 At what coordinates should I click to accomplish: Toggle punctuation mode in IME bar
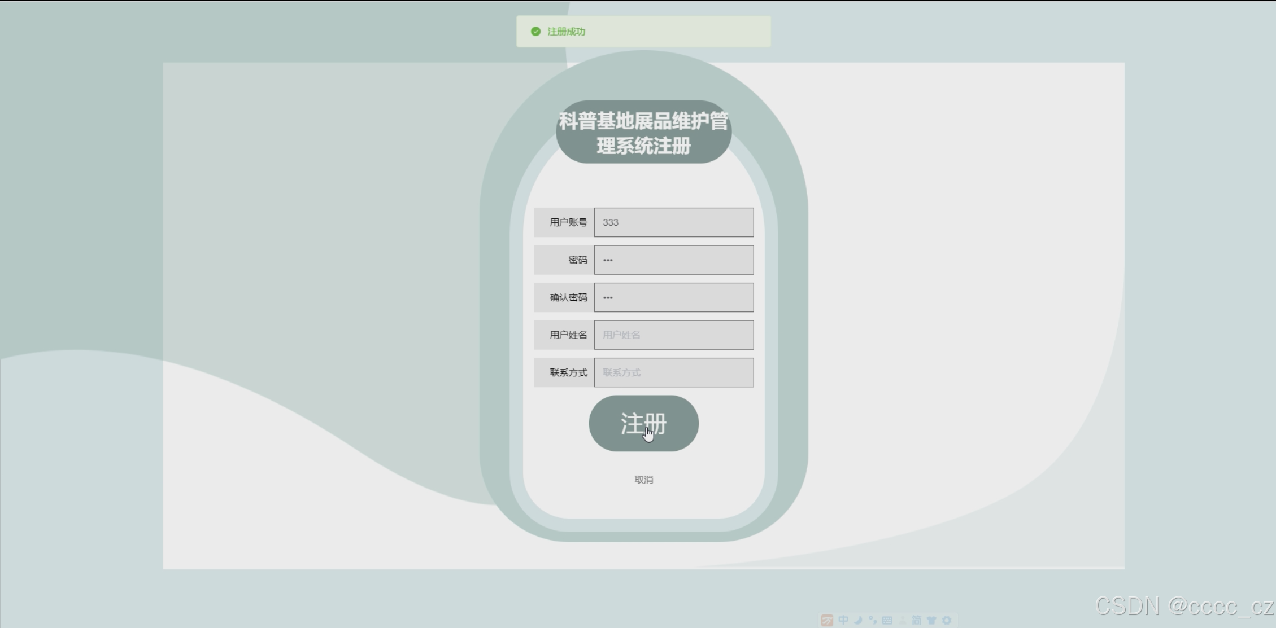873,620
